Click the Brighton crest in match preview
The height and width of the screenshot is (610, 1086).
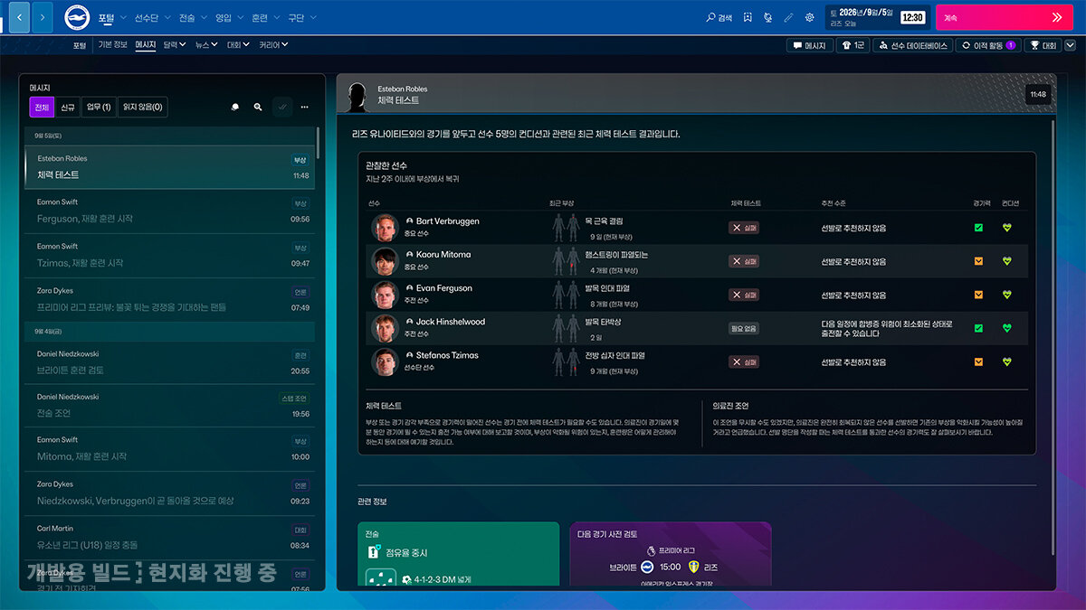pyautogui.click(x=647, y=567)
